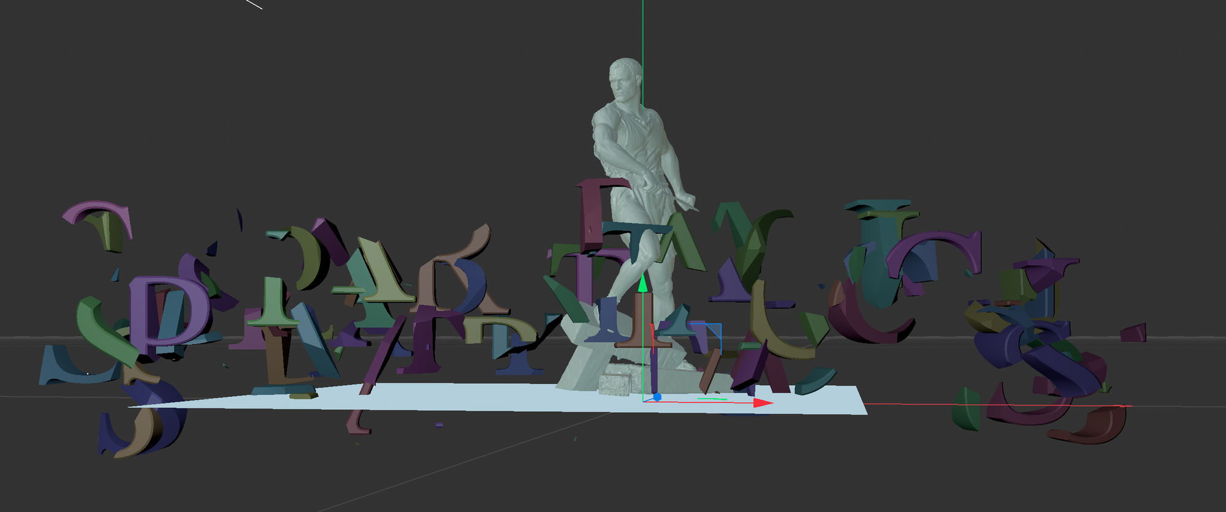Click the small green plane handle line

[711, 399]
